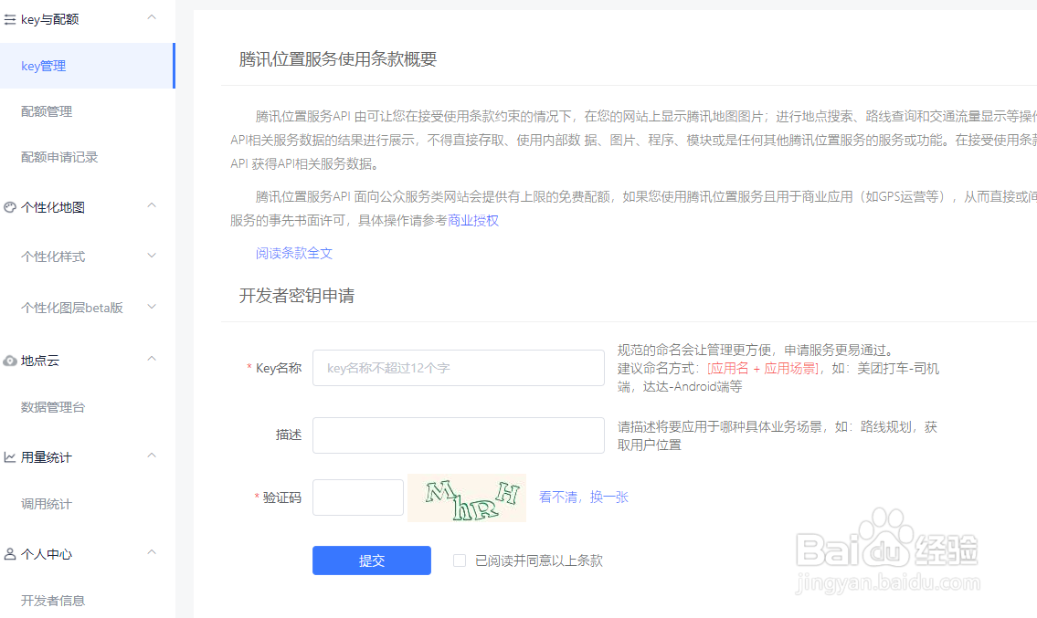Click the red [应用名 + 应用场景] text
The width and height of the screenshot is (1037, 618).
point(763,368)
